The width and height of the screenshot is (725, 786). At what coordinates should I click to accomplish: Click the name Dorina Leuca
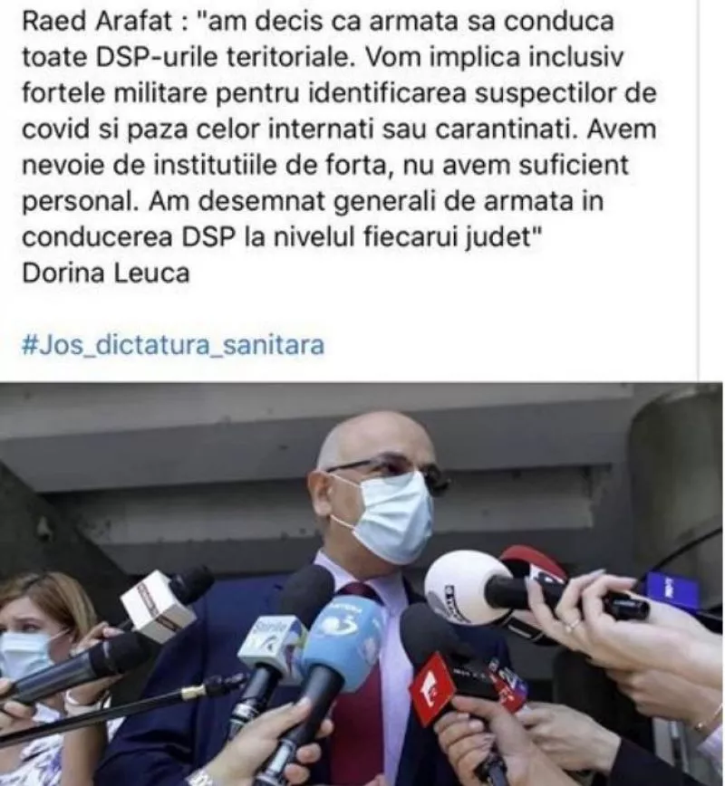tap(106, 273)
